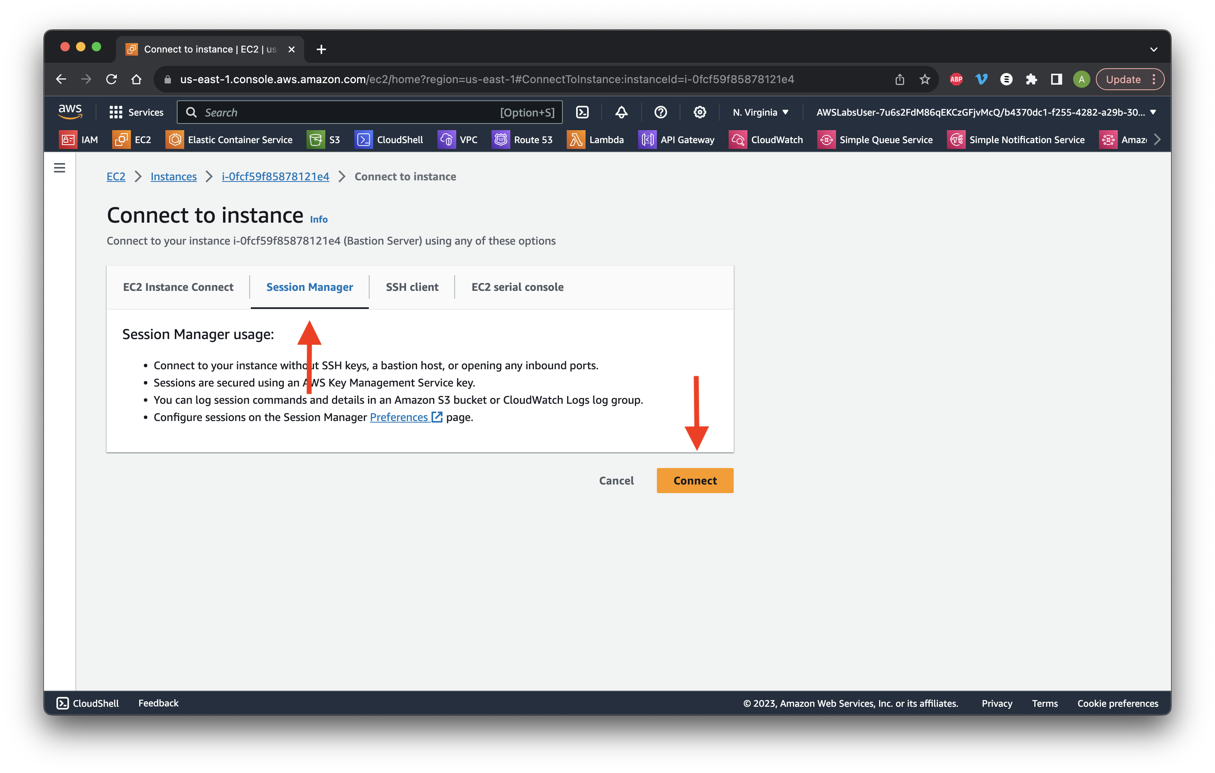Viewport: 1215px width, 773px height.
Task: Expand the AWSLabsUser account menu
Action: point(986,112)
